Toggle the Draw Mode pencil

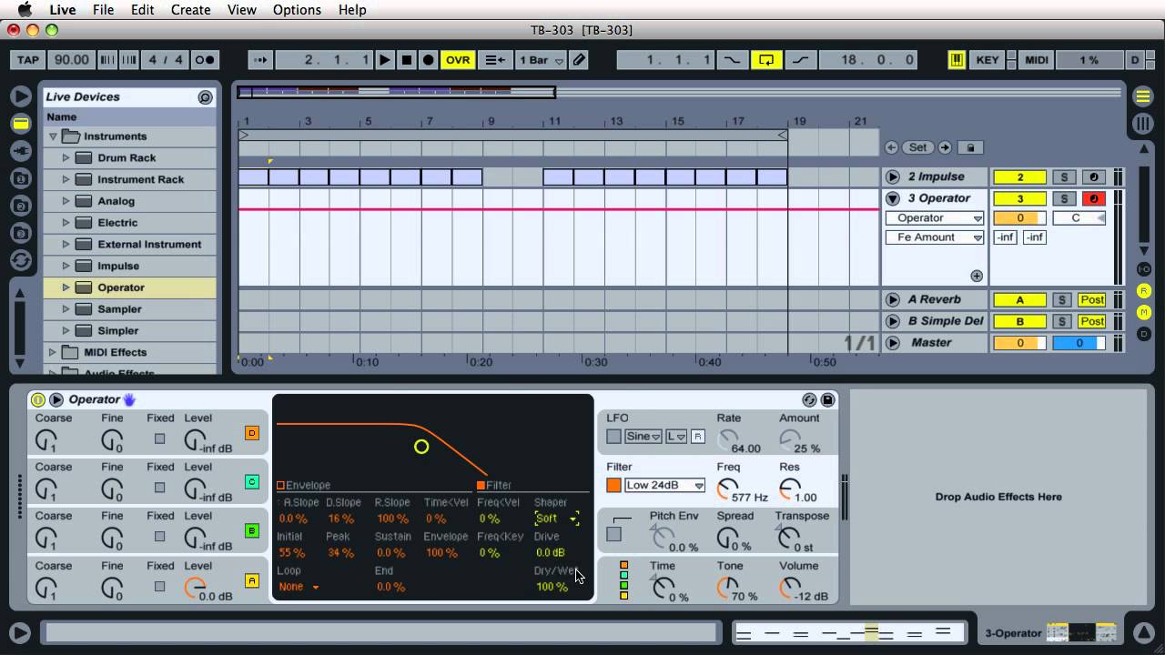pyautogui.click(x=579, y=60)
